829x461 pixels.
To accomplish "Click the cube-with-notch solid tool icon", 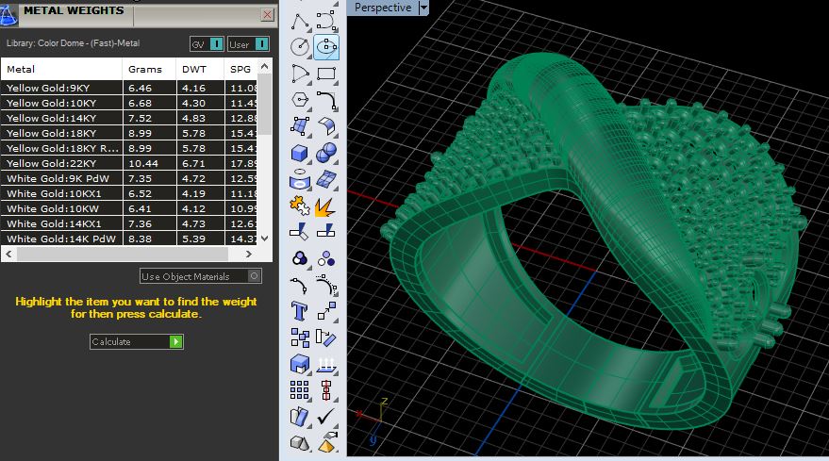I will (300, 364).
